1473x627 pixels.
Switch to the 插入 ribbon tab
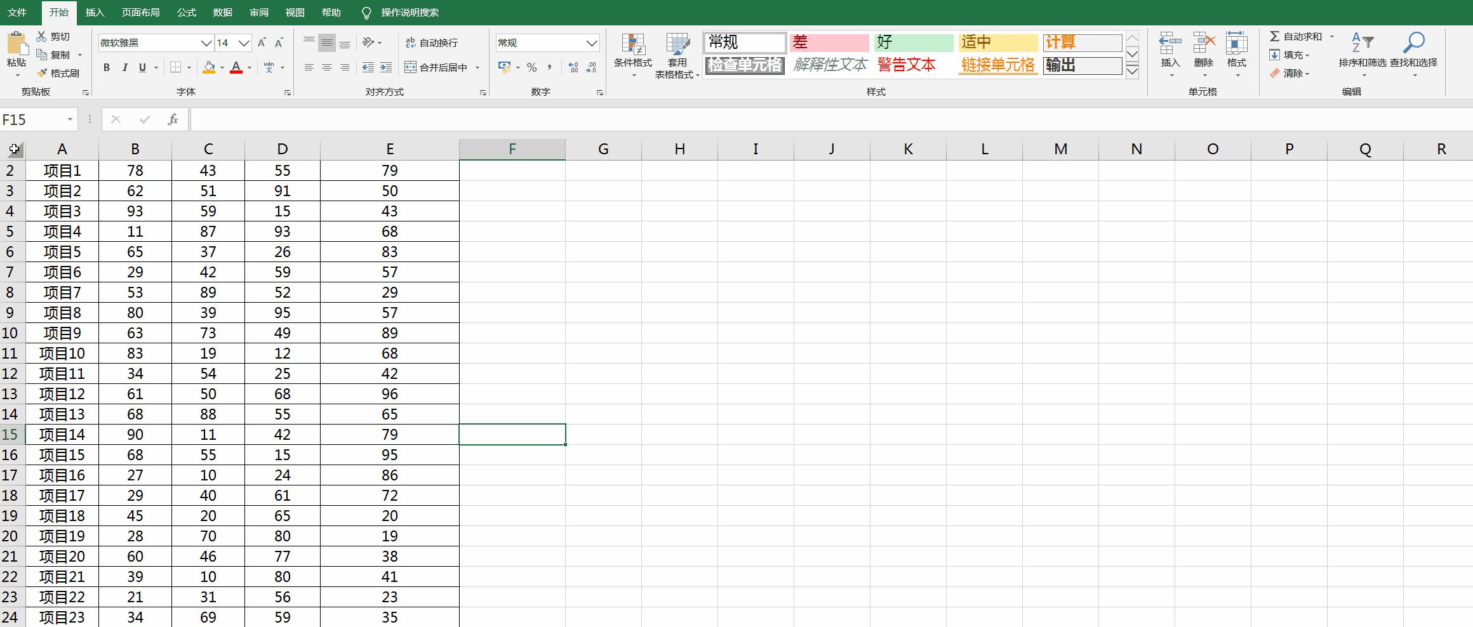coord(94,12)
